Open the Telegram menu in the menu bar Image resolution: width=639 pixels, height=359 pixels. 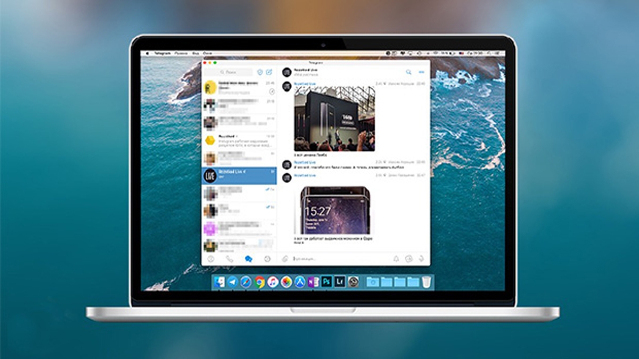pos(162,54)
